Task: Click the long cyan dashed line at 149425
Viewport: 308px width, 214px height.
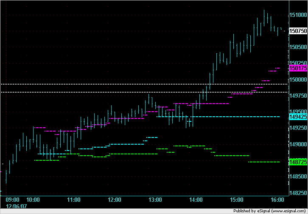Action: (x=235, y=117)
